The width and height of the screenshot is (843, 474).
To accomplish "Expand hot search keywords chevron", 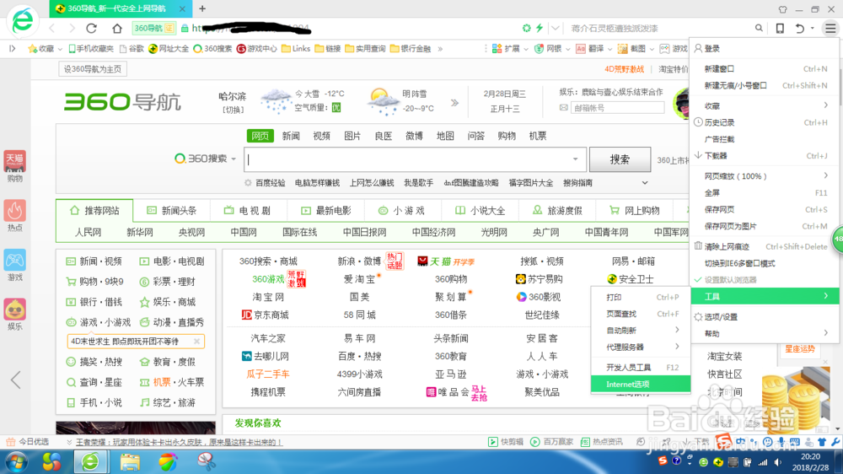I will tap(645, 183).
